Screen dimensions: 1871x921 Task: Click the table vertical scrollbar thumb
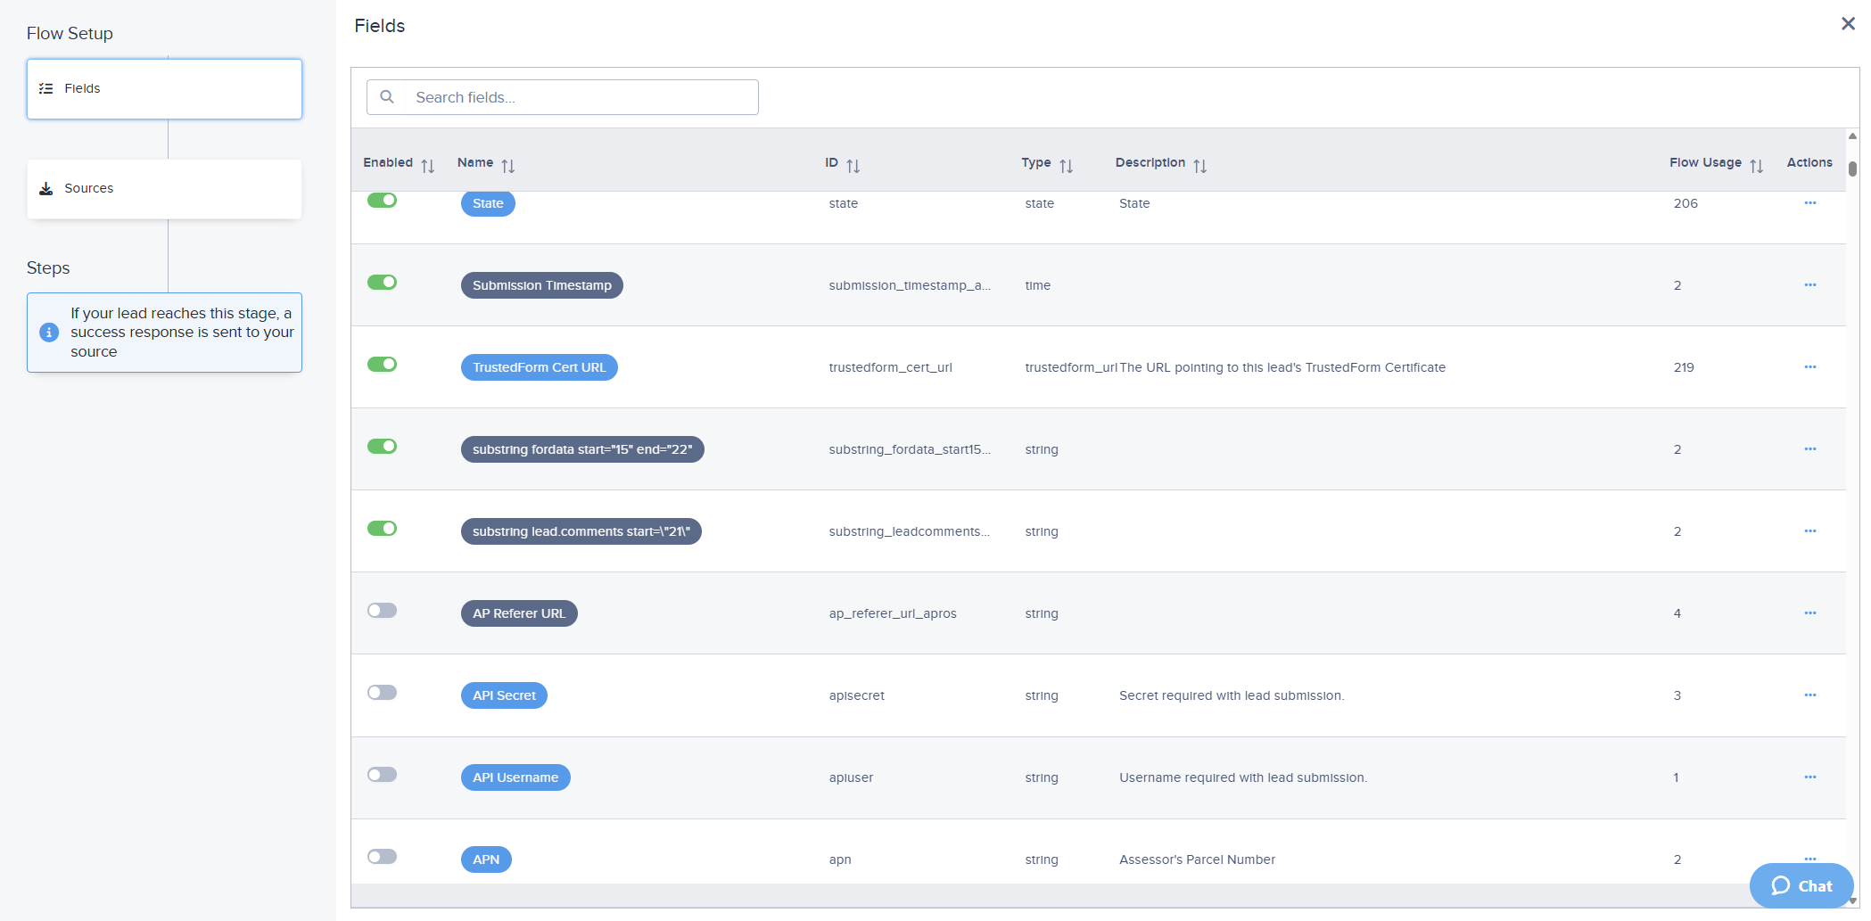[x=1852, y=169]
